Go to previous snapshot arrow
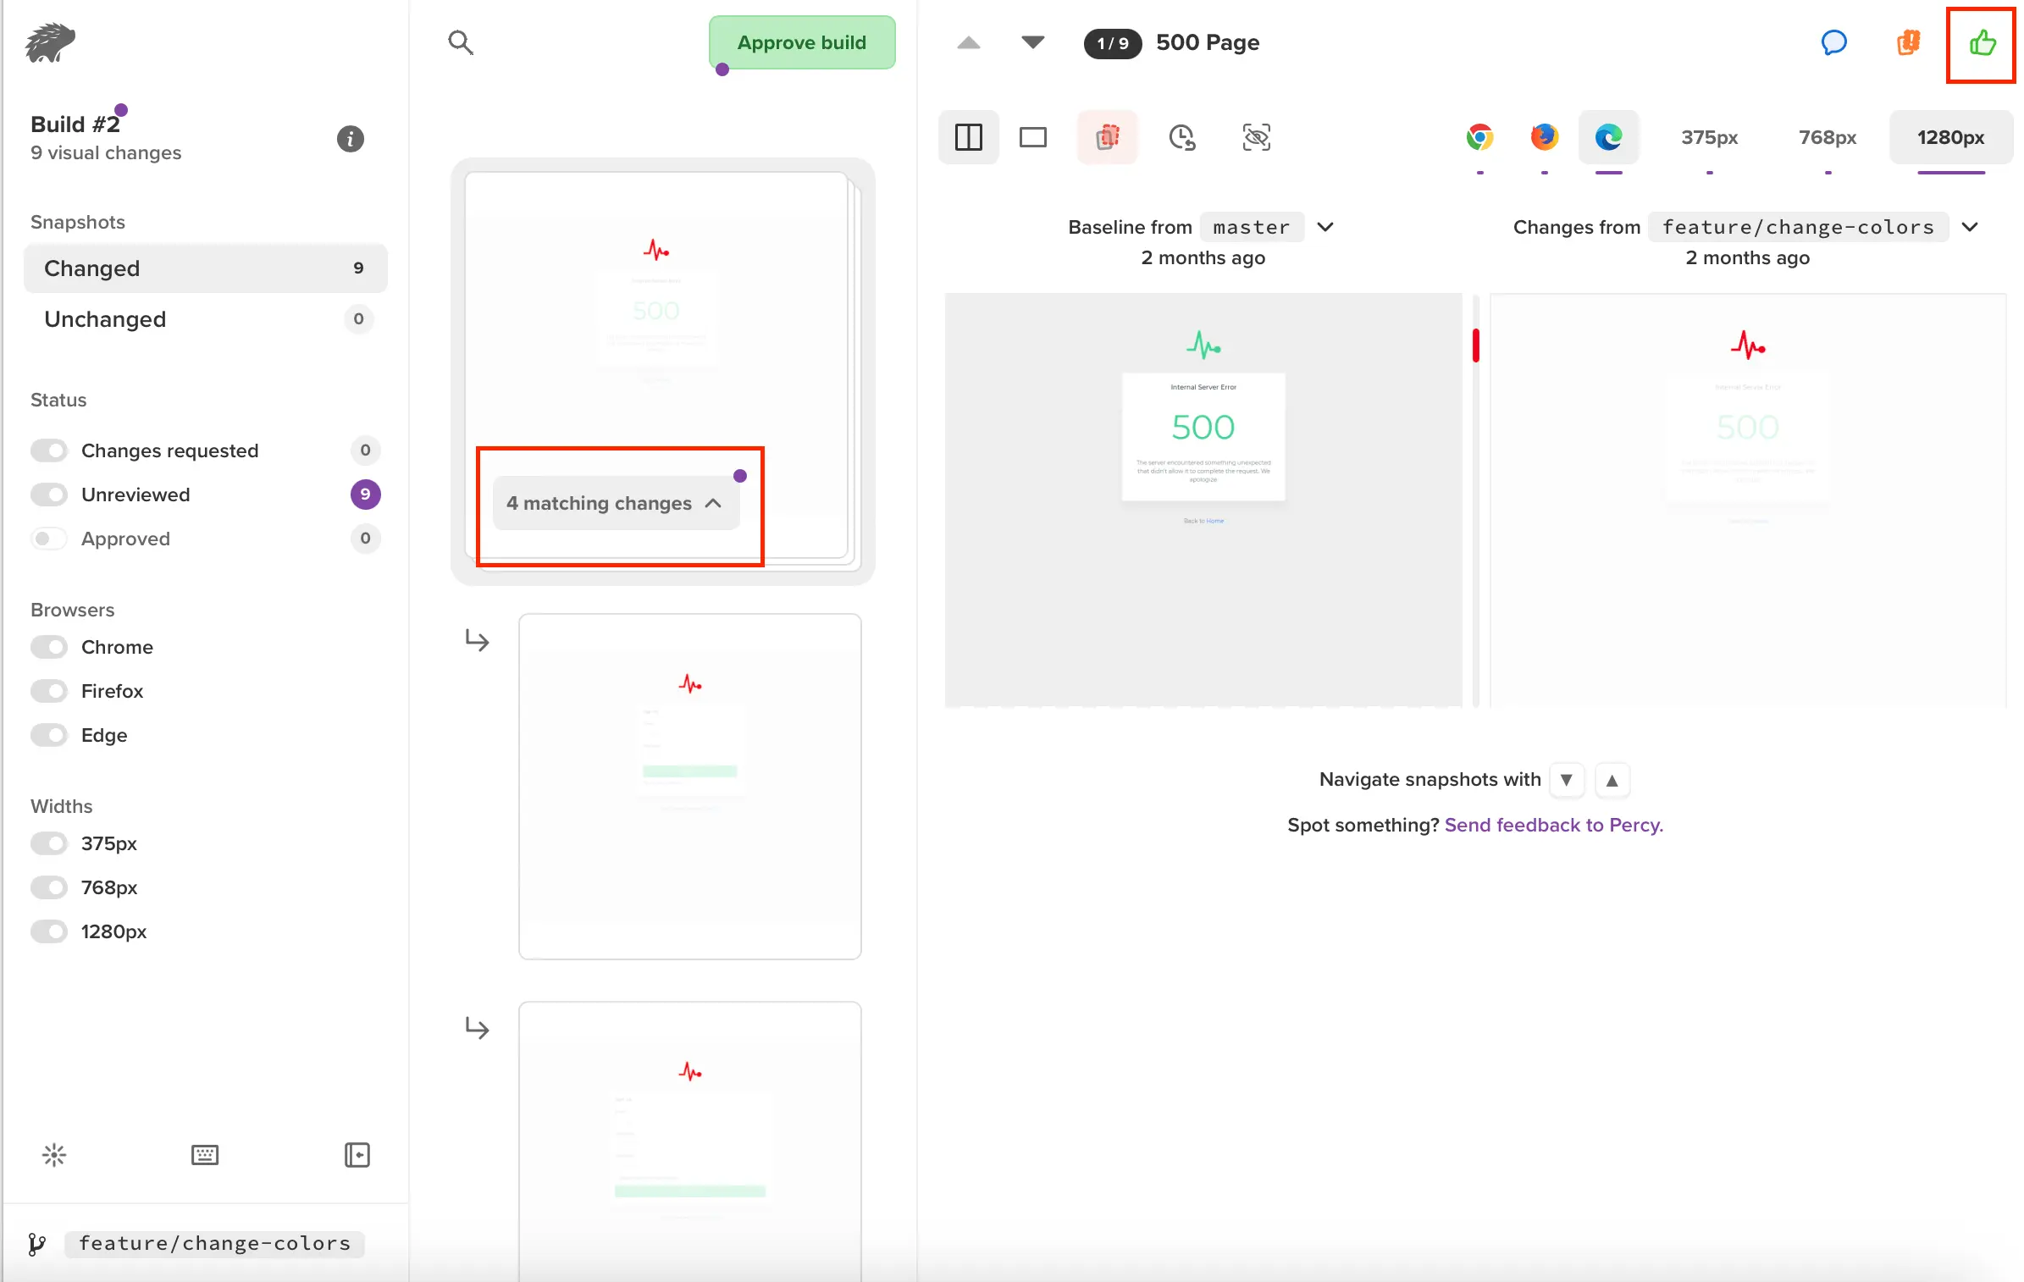Image resolution: width=2024 pixels, height=1282 pixels. click(969, 42)
